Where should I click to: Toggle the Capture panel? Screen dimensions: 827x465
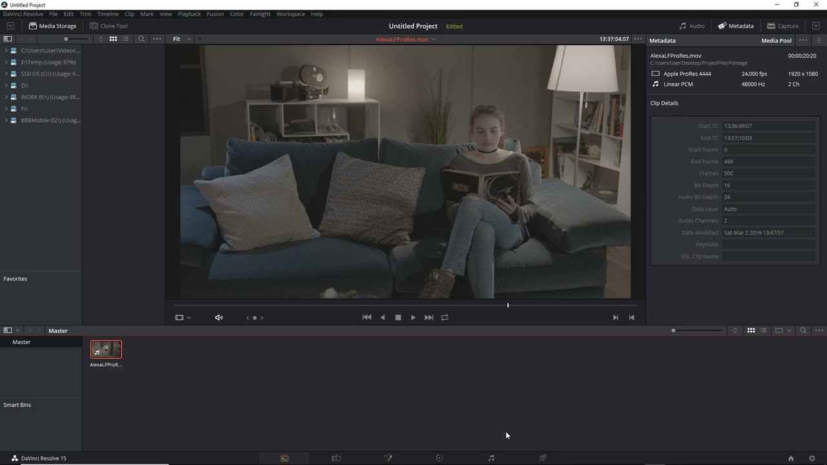pyautogui.click(x=783, y=26)
